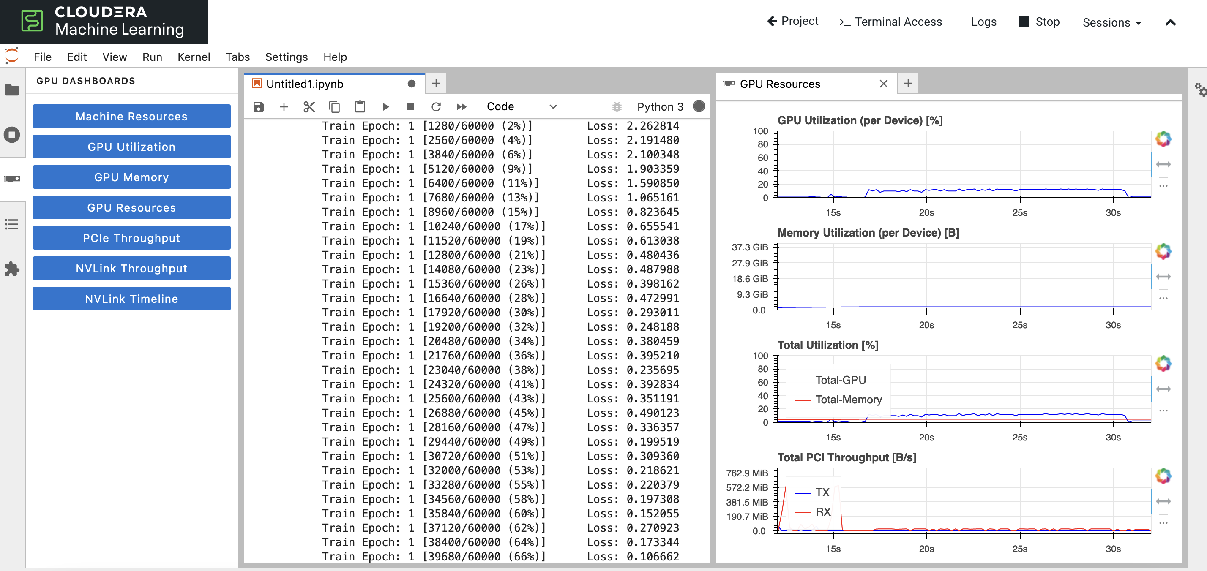Open the extension manager puzzle icon

(12, 269)
